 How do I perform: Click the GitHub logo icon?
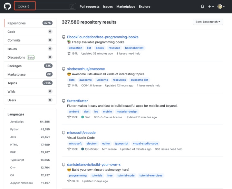[7, 6]
